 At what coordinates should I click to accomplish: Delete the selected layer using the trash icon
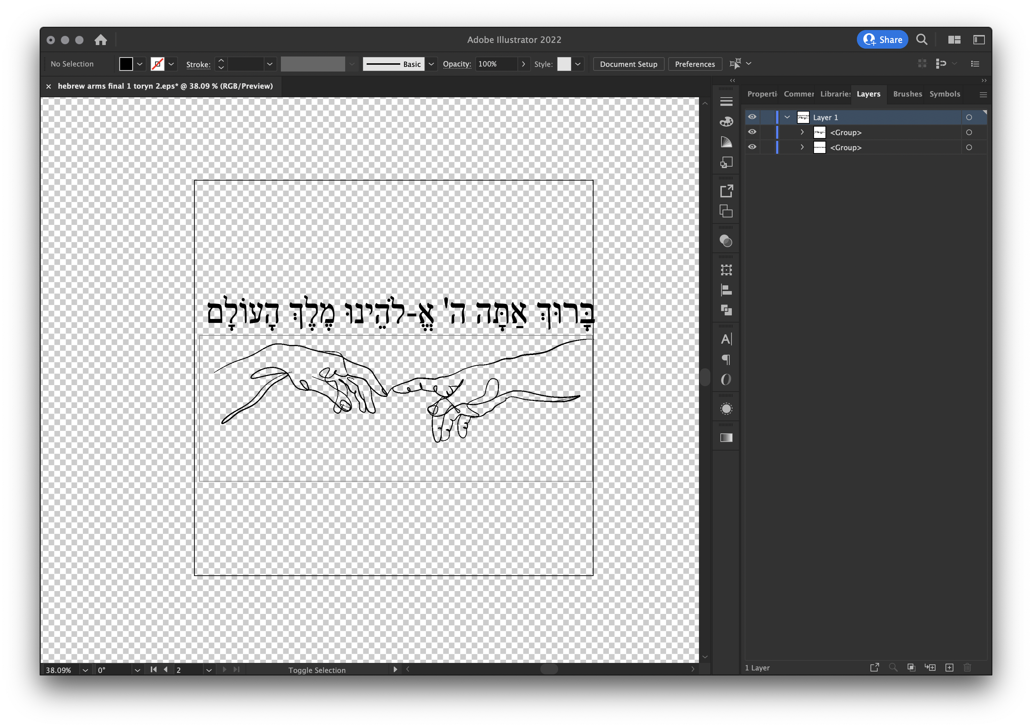pyautogui.click(x=968, y=667)
